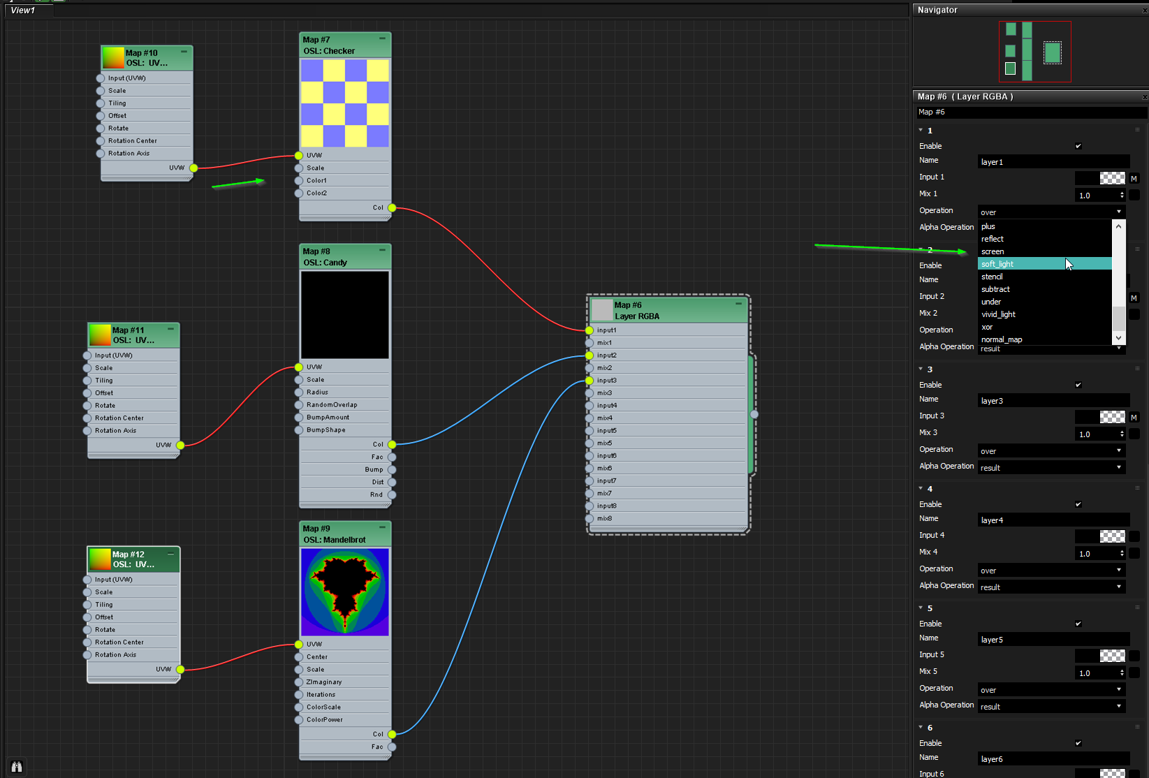Collapse the Map #7 Checker node
Screen dimensions: 1149x778
pos(382,38)
